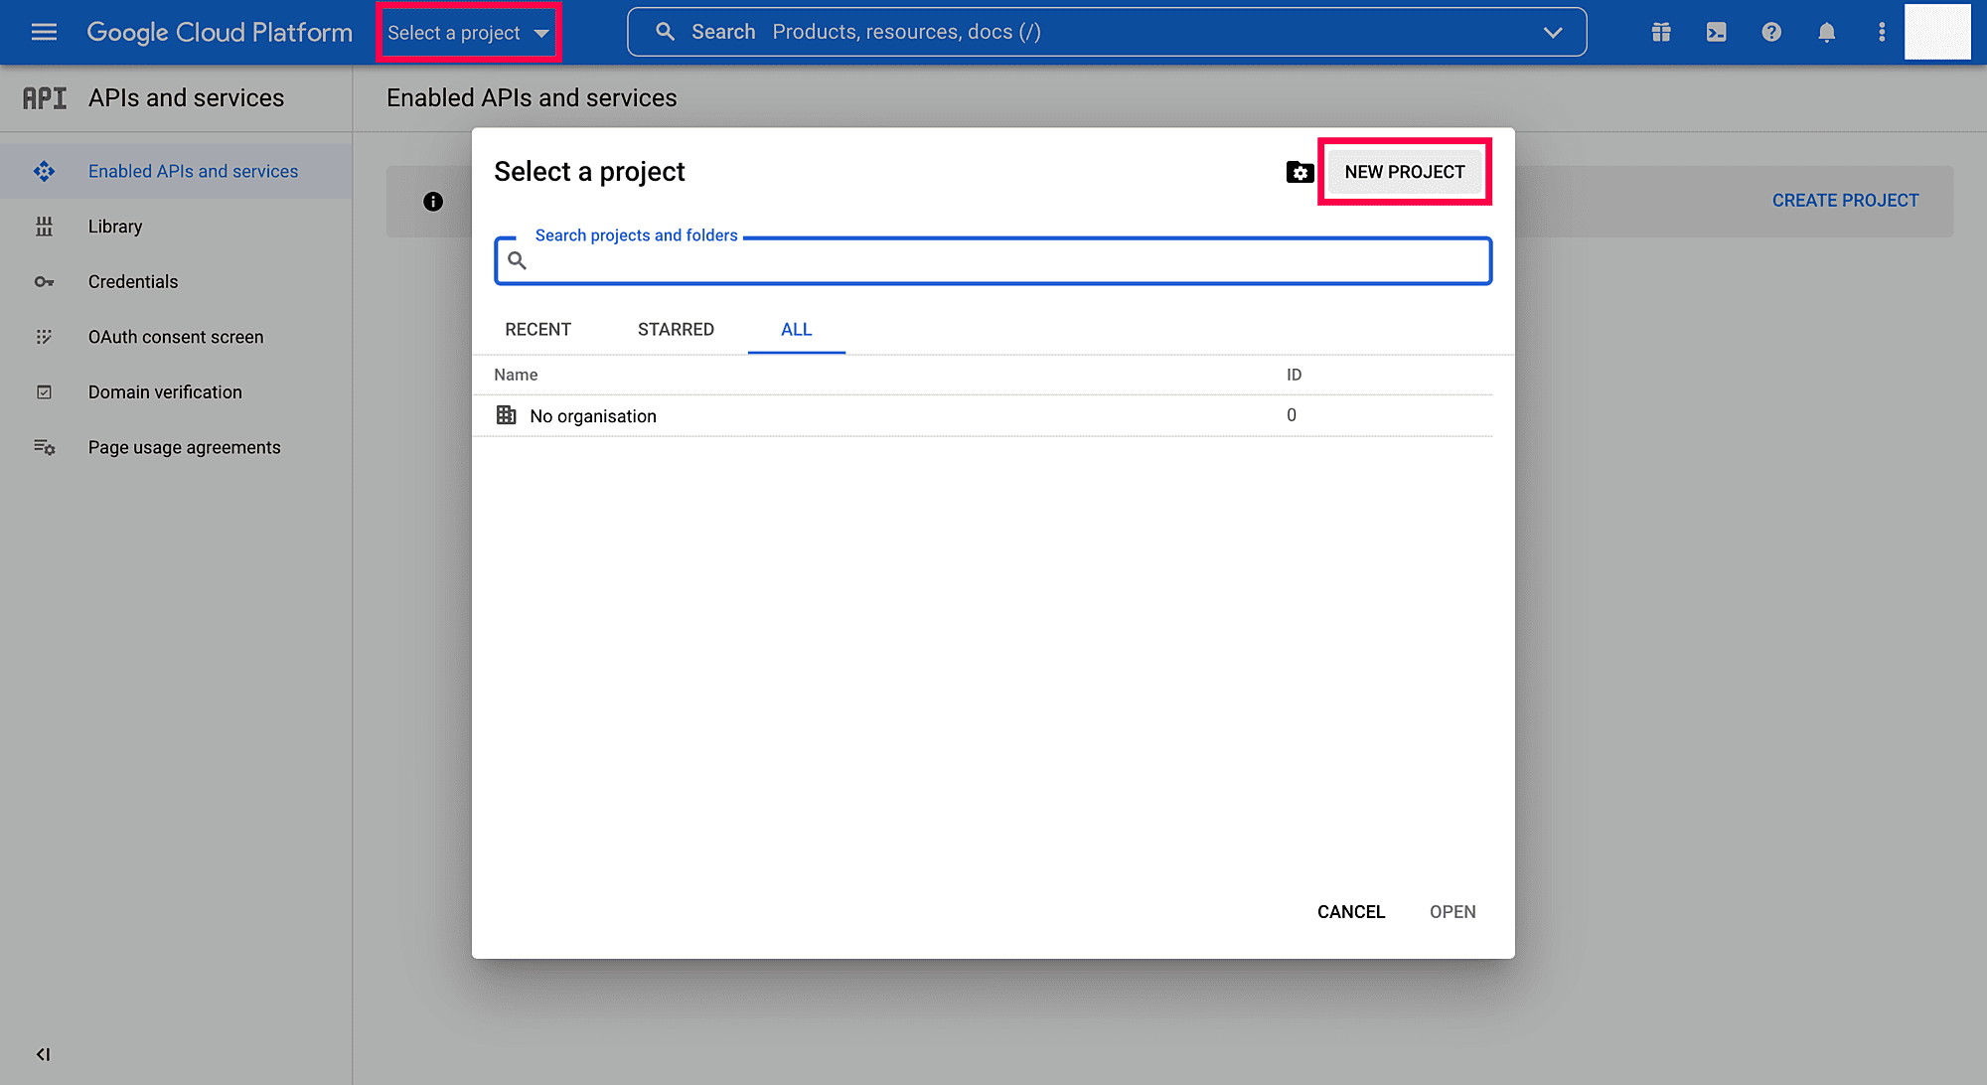
Task: Click the gift free trial icon
Action: click(x=1661, y=32)
